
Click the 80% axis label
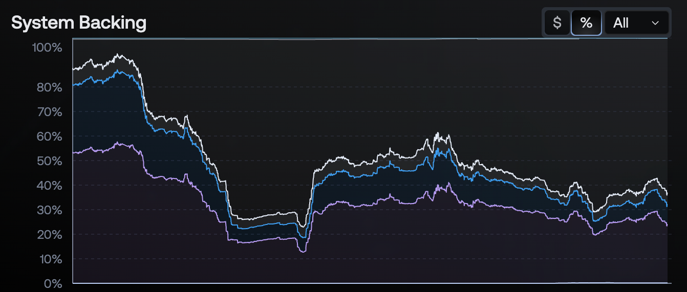point(50,87)
